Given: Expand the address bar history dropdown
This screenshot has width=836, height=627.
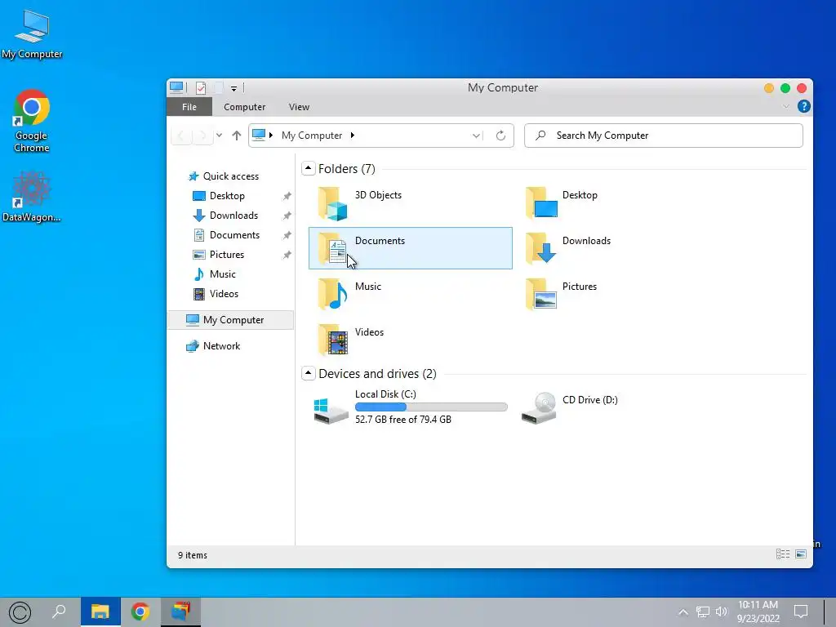Looking at the screenshot, I should (476, 136).
